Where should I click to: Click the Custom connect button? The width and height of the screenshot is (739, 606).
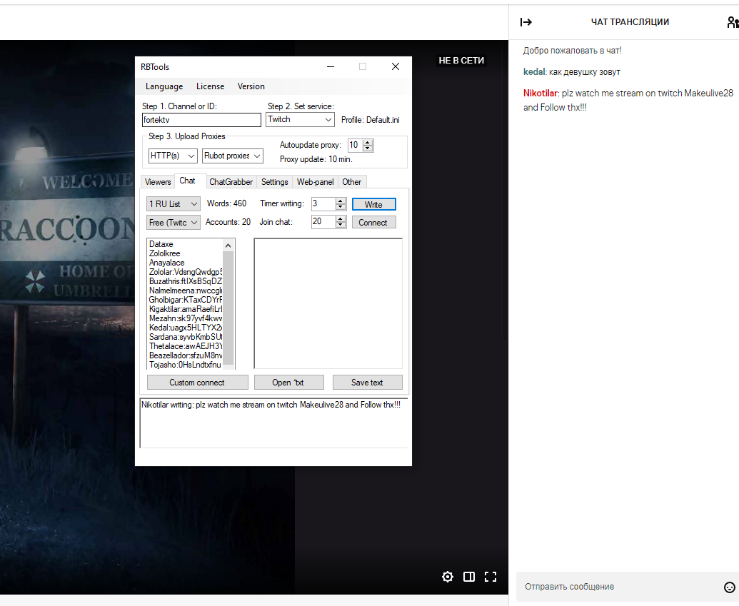coord(197,383)
